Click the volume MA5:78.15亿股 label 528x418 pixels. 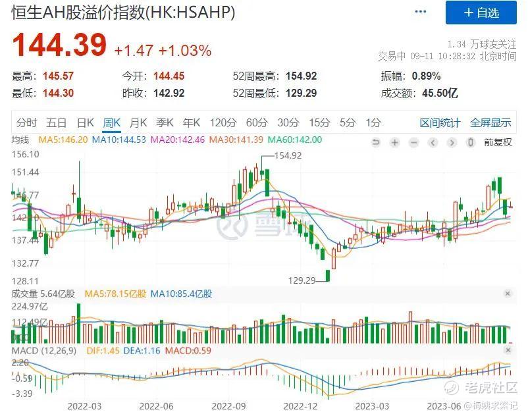click(x=115, y=294)
